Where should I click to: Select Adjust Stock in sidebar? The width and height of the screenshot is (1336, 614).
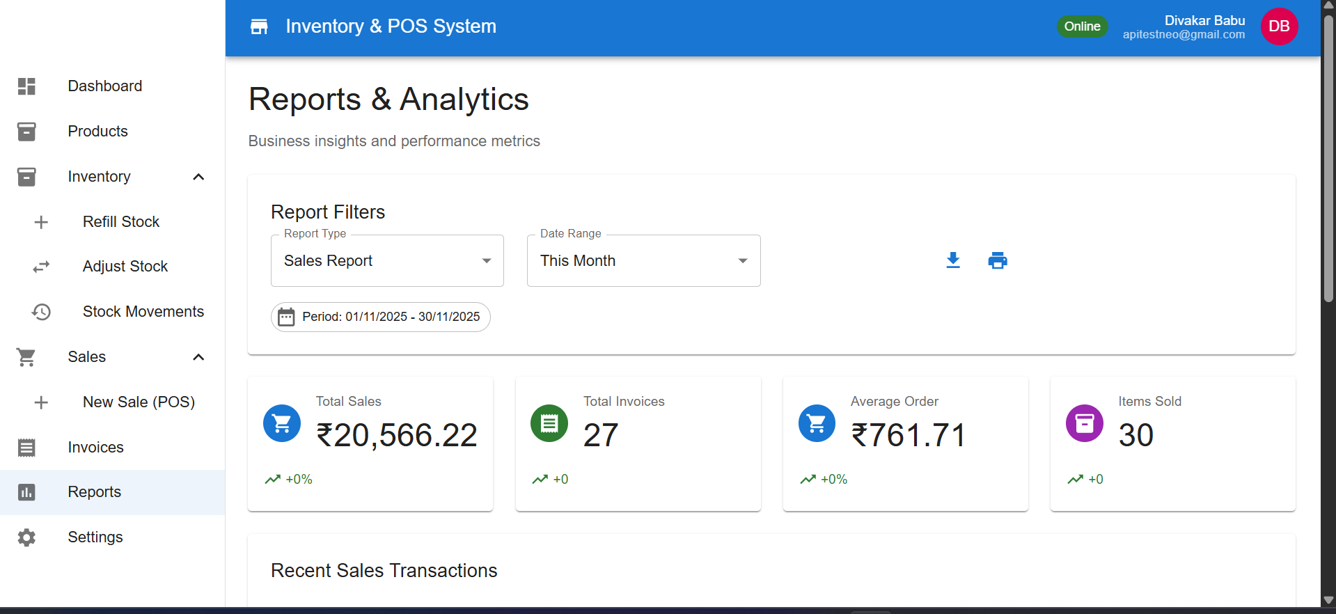point(125,267)
